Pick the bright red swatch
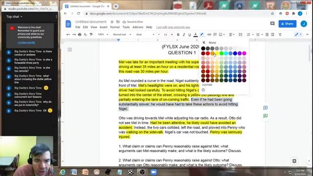The height and width of the screenshot is (176, 313). 208,53
